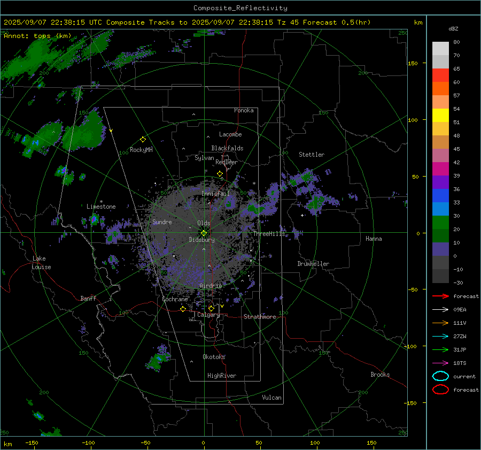Pick the bright green 20-30 dBZ band
This screenshot has height=450, width=481.
[x=440, y=223]
